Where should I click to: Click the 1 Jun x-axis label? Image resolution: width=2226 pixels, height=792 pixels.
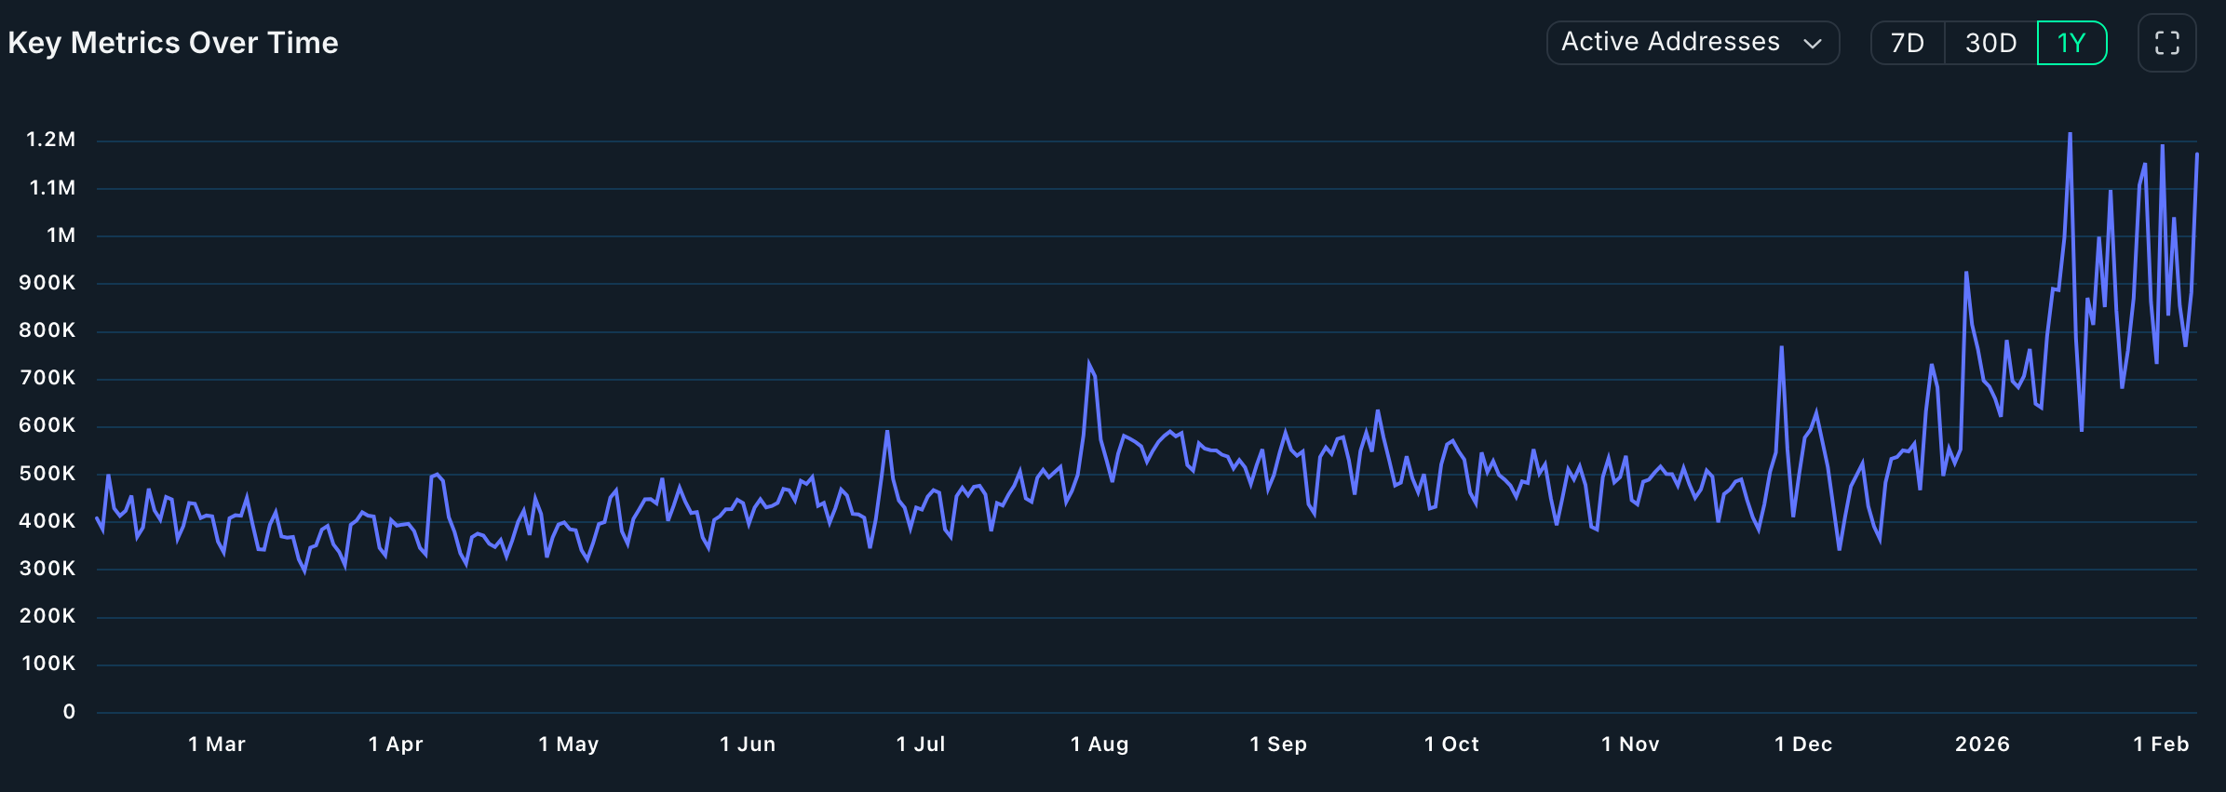(x=748, y=745)
